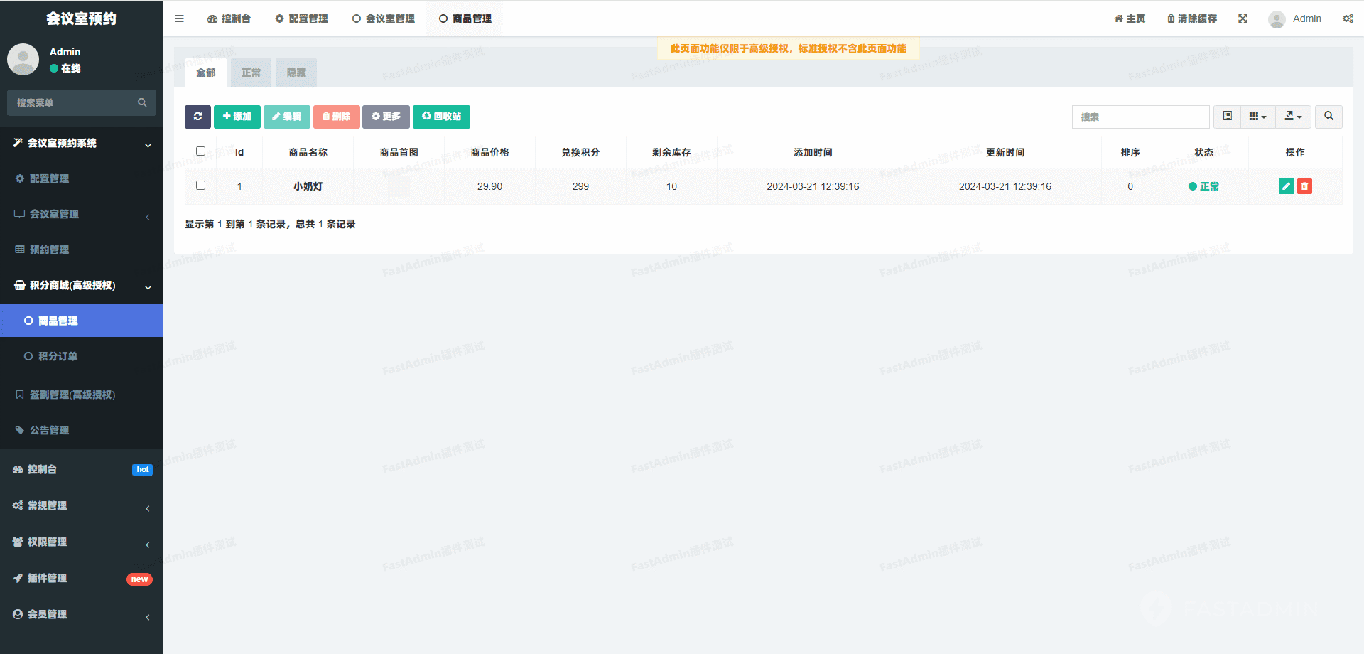This screenshot has width=1364, height=654.
Task: Switch to the 正常 filter tab
Action: point(251,73)
